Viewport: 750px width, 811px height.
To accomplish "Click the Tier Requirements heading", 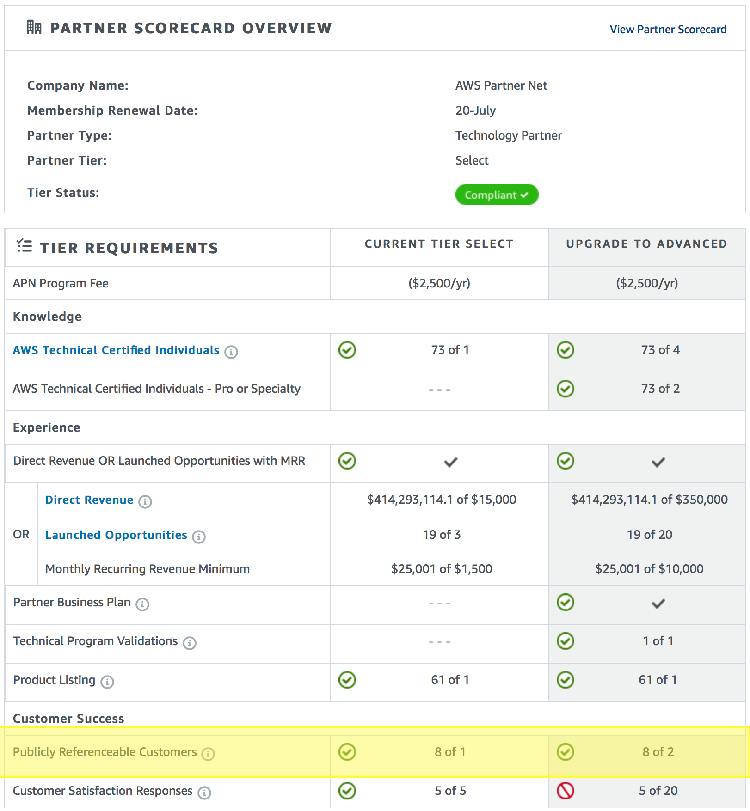I will 129,248.
